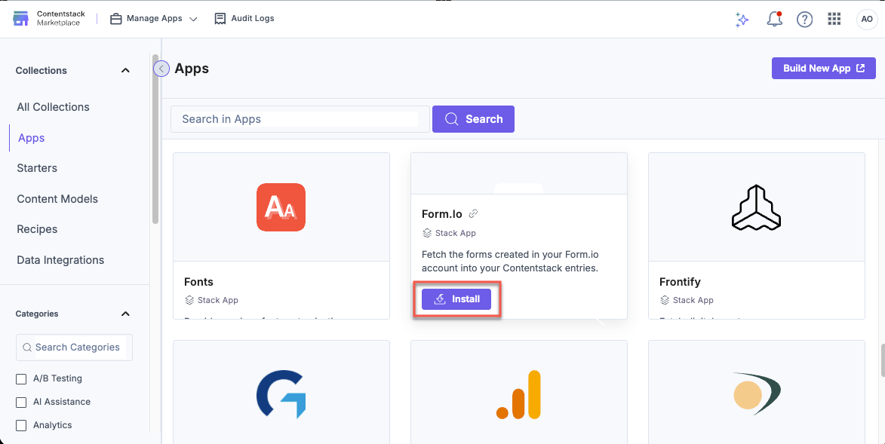The image size is (885, 444).
Task: Collapse the Categories section
Action: (125, 314)
